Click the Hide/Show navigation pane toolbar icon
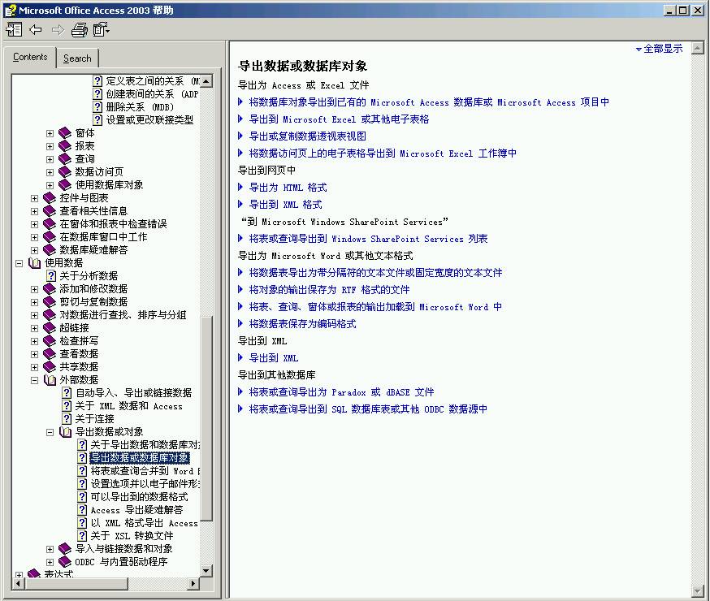Viewport: 710px width, 601px height. 14,30
